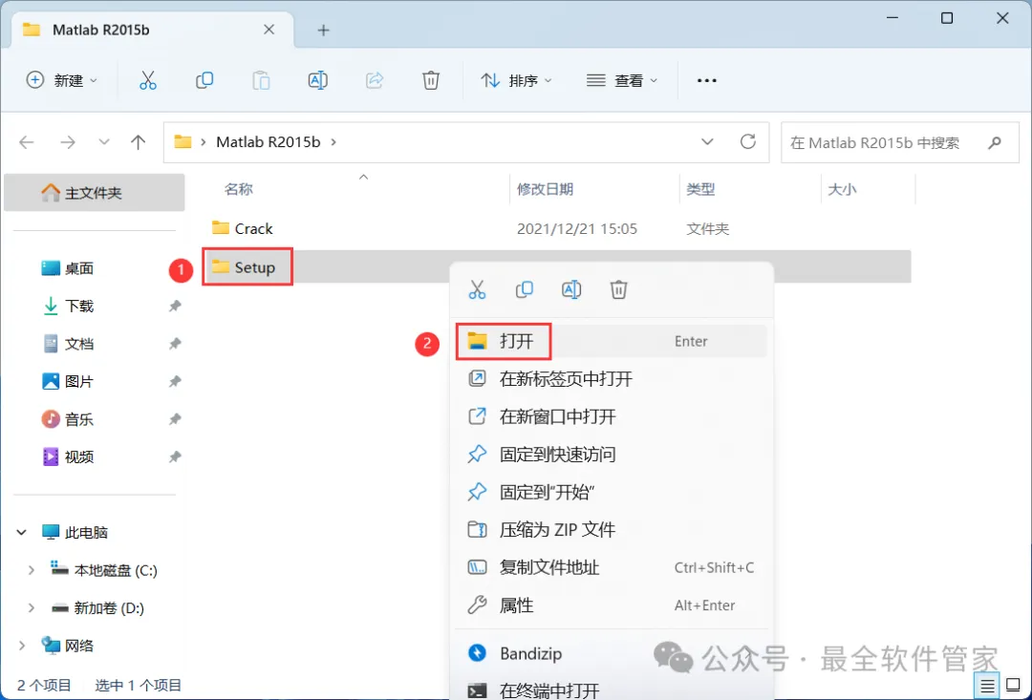1032x700 pixels.
Task: Click the Copy icon in the context menu
Action: (524, 289)
